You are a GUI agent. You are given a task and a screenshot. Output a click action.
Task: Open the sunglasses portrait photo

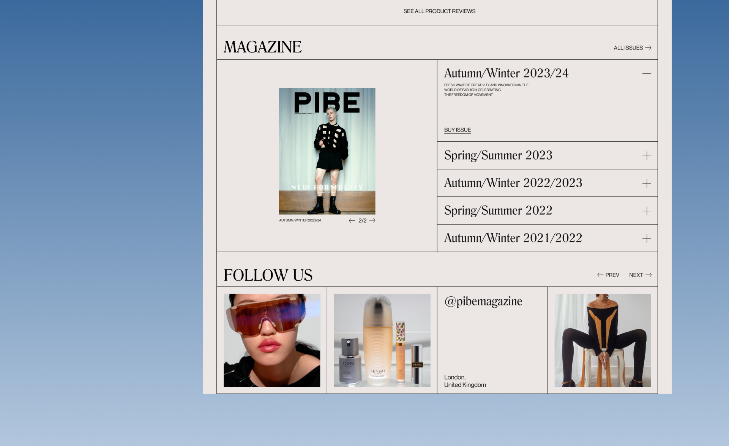pos(272,340)
